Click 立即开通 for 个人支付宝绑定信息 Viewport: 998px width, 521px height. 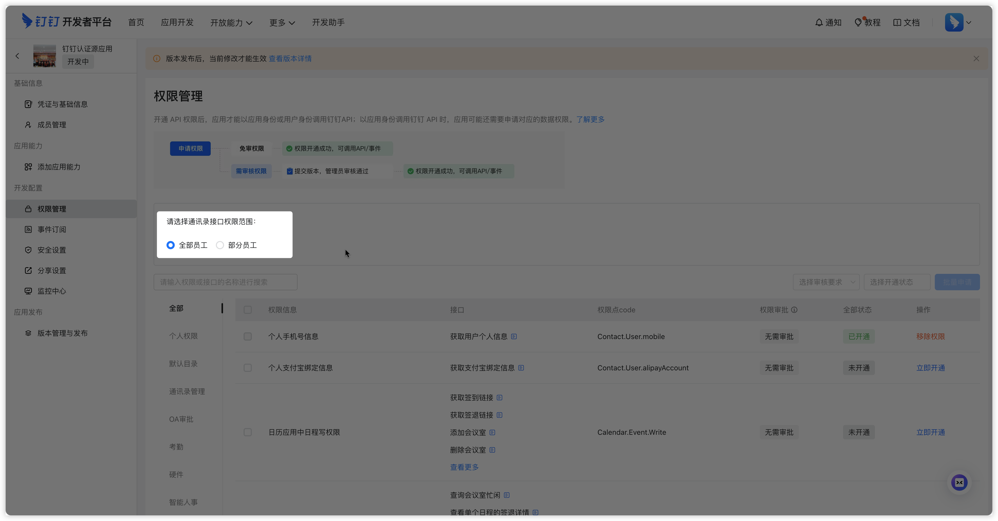coord(930,368)
